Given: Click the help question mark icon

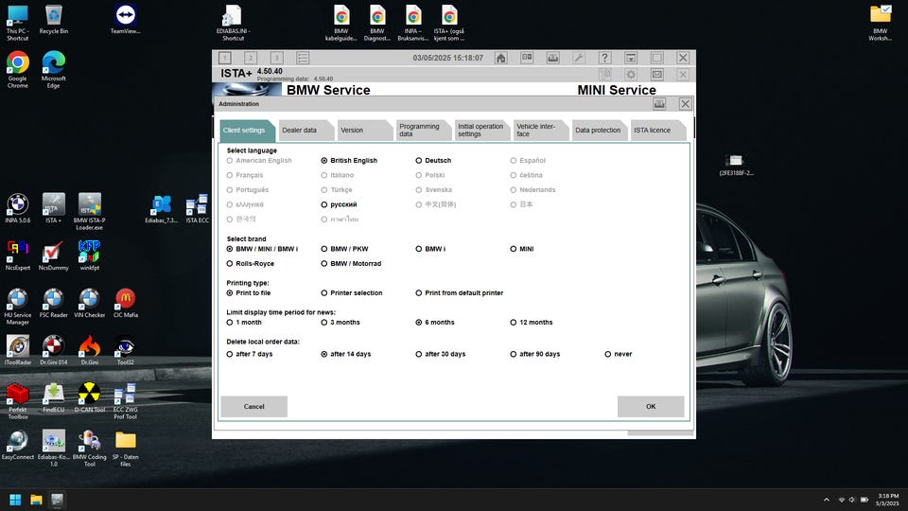Looking at the screenshot, I should (x=604, y=58).
